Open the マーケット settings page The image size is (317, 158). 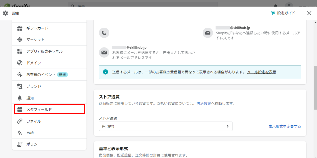[49, 40]
